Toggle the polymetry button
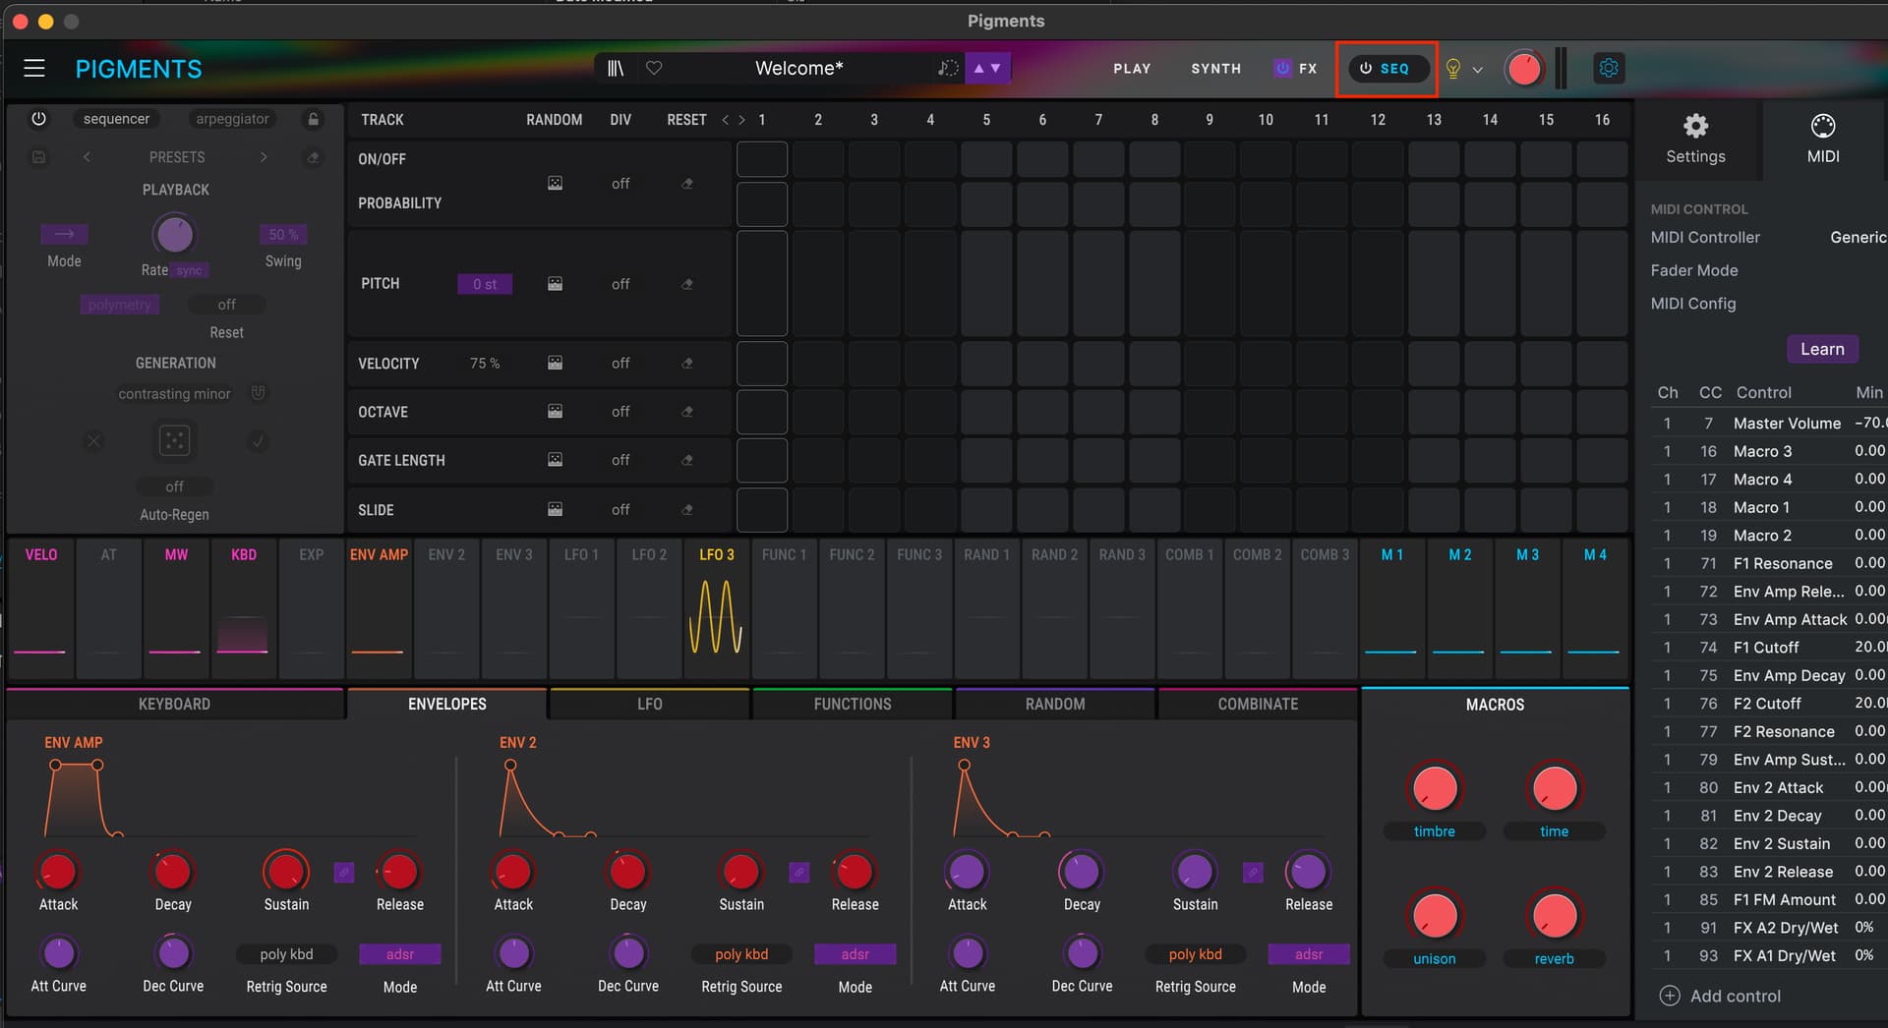 [119, 305]
